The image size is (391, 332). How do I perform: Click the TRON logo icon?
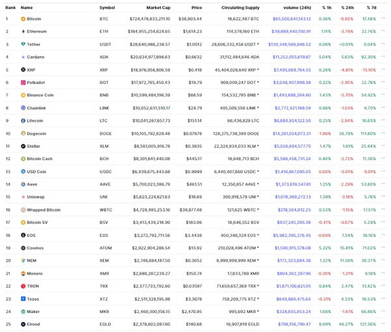coord(23,286)
